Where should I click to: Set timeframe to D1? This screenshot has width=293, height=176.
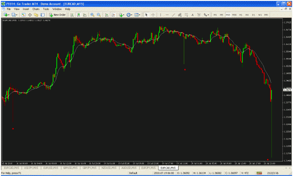pos(253,15)
